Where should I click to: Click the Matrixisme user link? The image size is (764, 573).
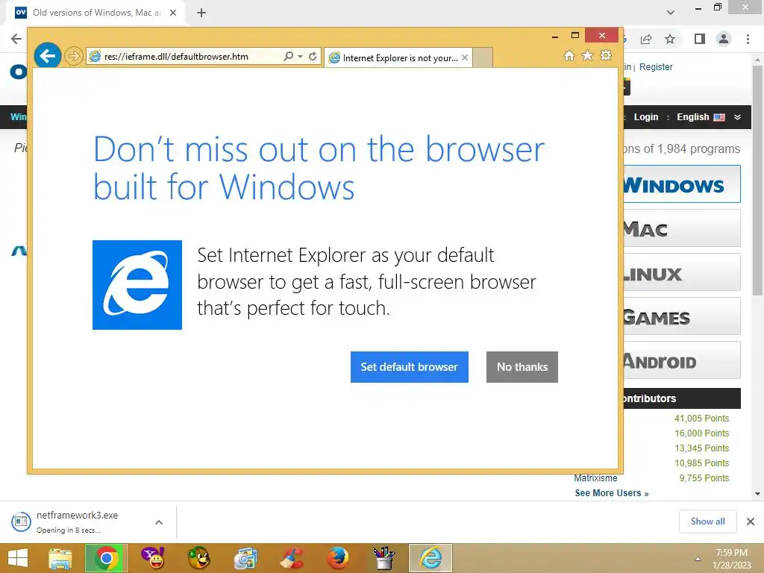(x=595, y=478)
